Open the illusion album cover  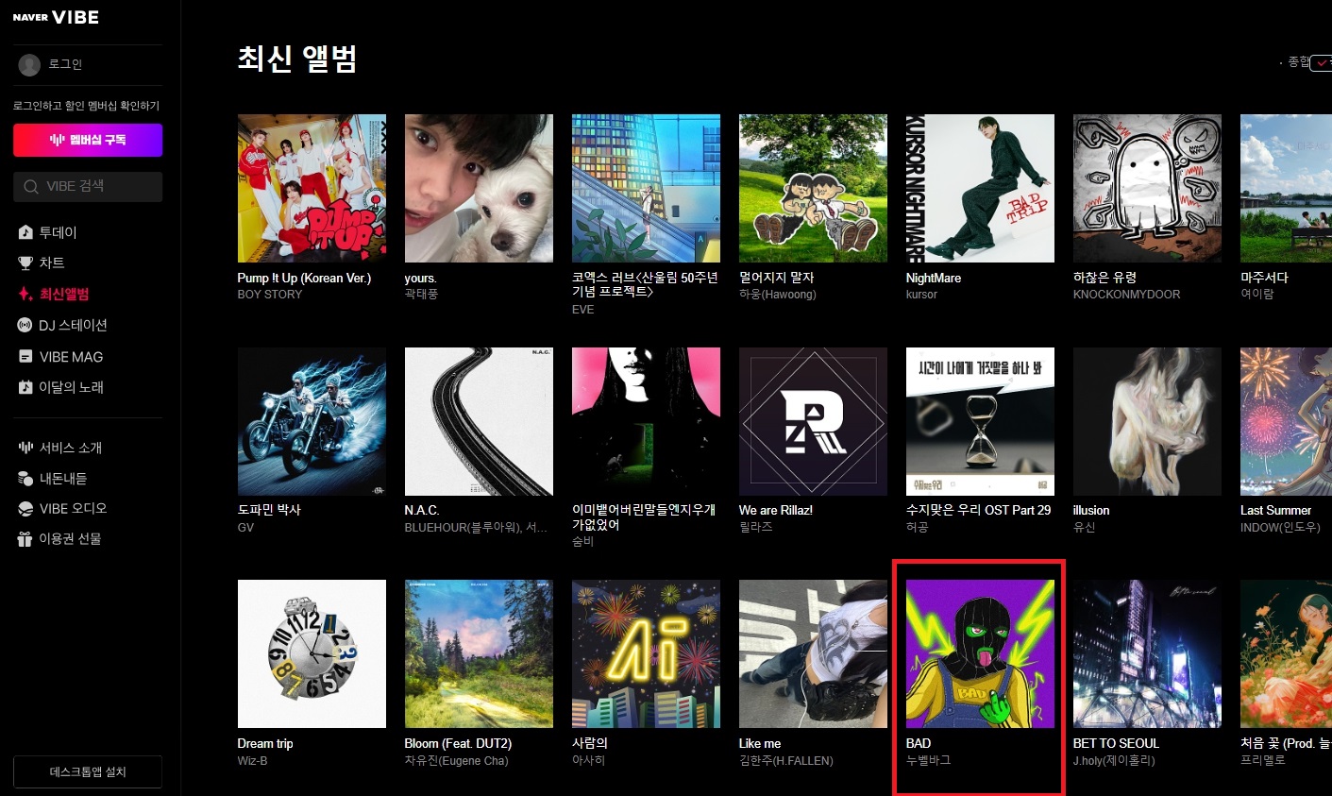coord(1147,421)
